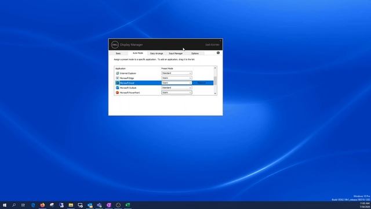Open OneNote from the taskbar
Image resolution: width=371 pixels, height=209 pixels.
pos(109,205)
